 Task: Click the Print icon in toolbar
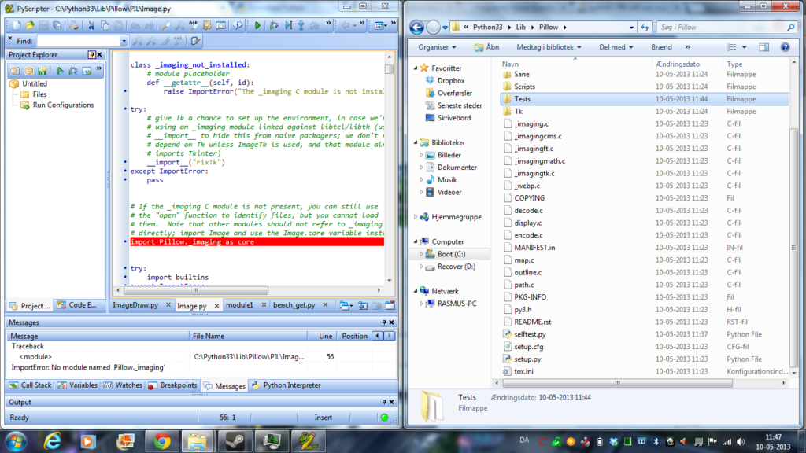tap(74, 25)
